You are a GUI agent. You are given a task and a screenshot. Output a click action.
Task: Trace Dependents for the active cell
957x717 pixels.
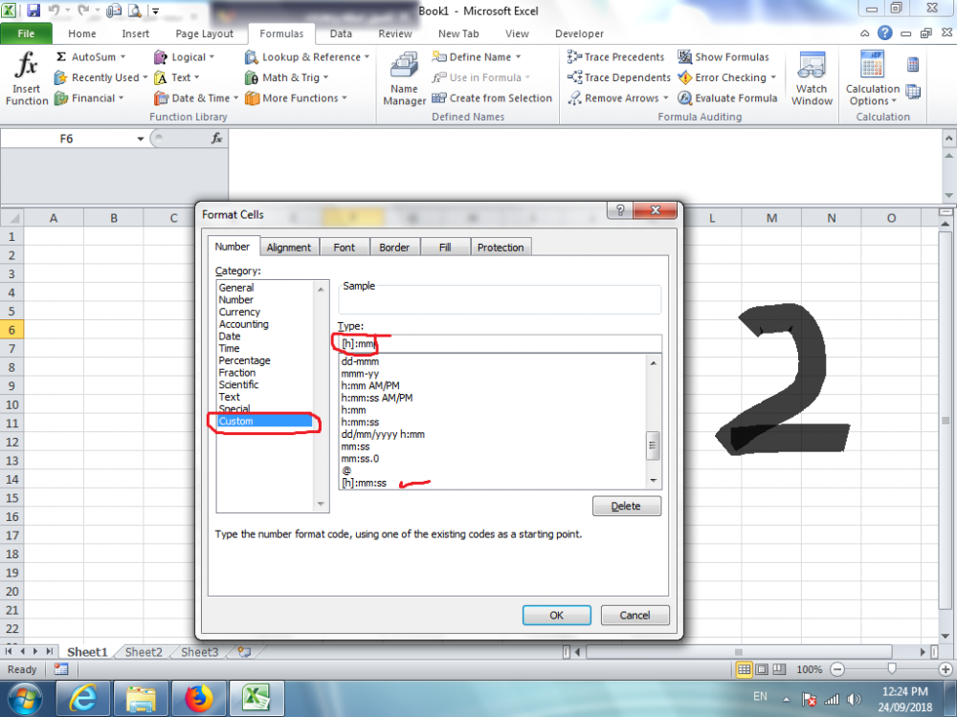(x=618, y=77)
